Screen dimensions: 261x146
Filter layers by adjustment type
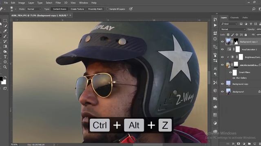click(x=246, y=24)
